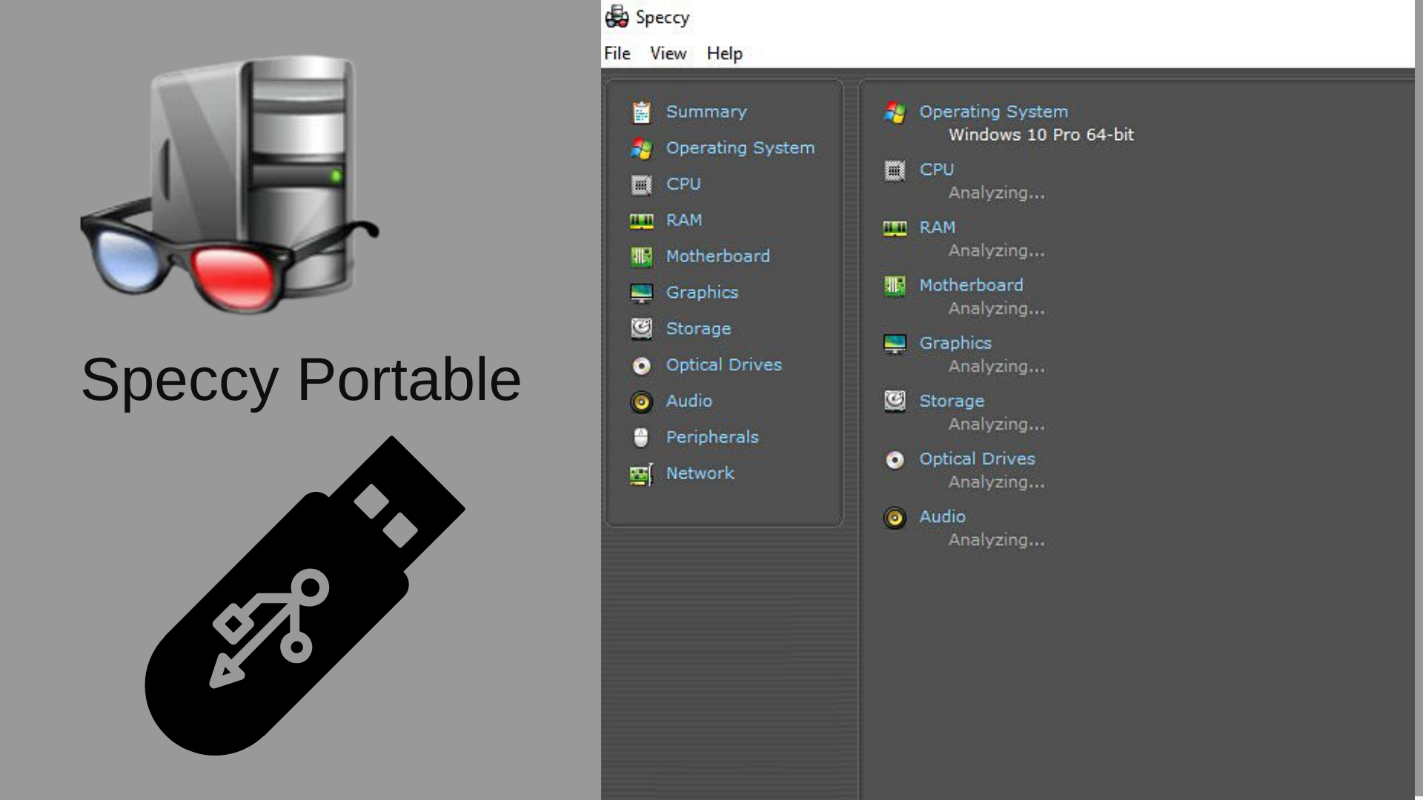Select Storage in the sidebar
The image size is (1423, 800).
pyautogui.click(x=698, y=329)
